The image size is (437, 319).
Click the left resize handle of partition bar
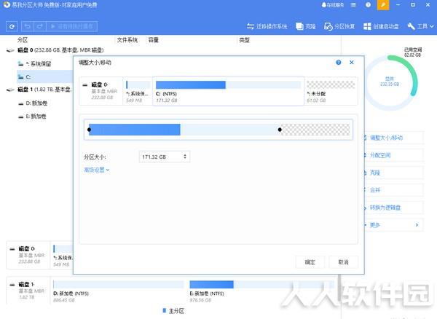click(x=89, y=130)
